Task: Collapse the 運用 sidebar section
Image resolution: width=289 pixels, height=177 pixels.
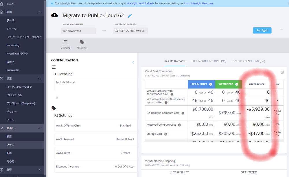Action: 39,12
